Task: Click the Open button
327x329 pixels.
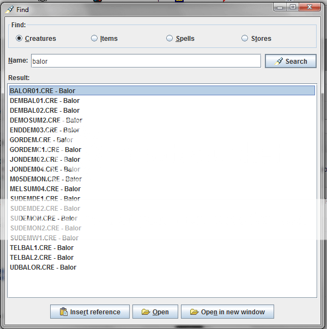Action: point(155,312)
